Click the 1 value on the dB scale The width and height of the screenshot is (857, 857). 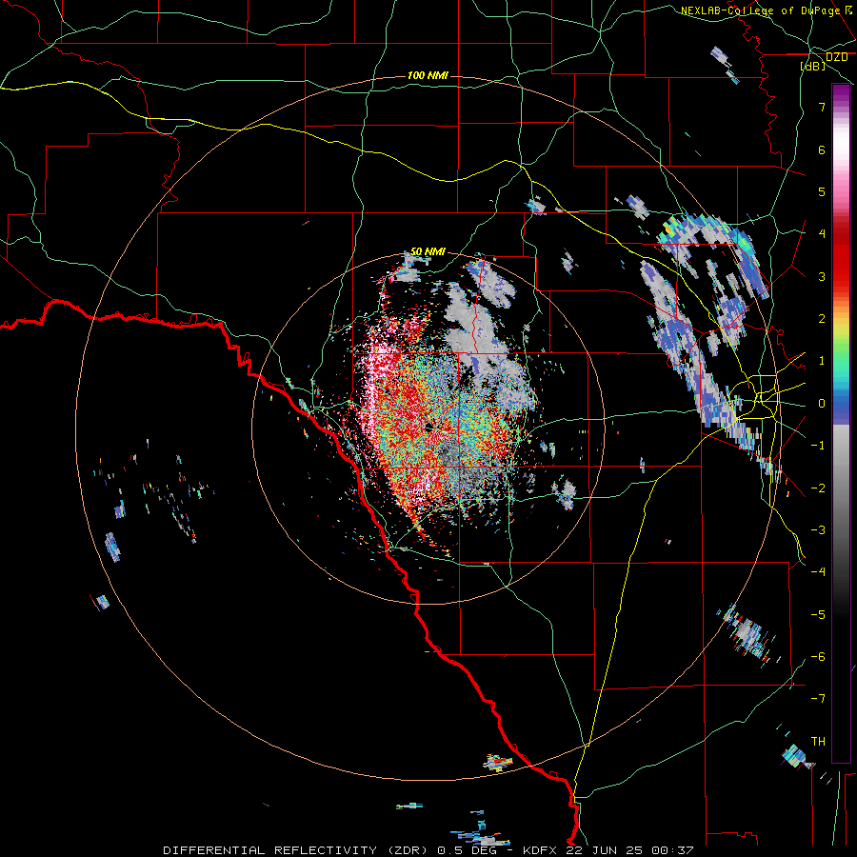point(822,361)
